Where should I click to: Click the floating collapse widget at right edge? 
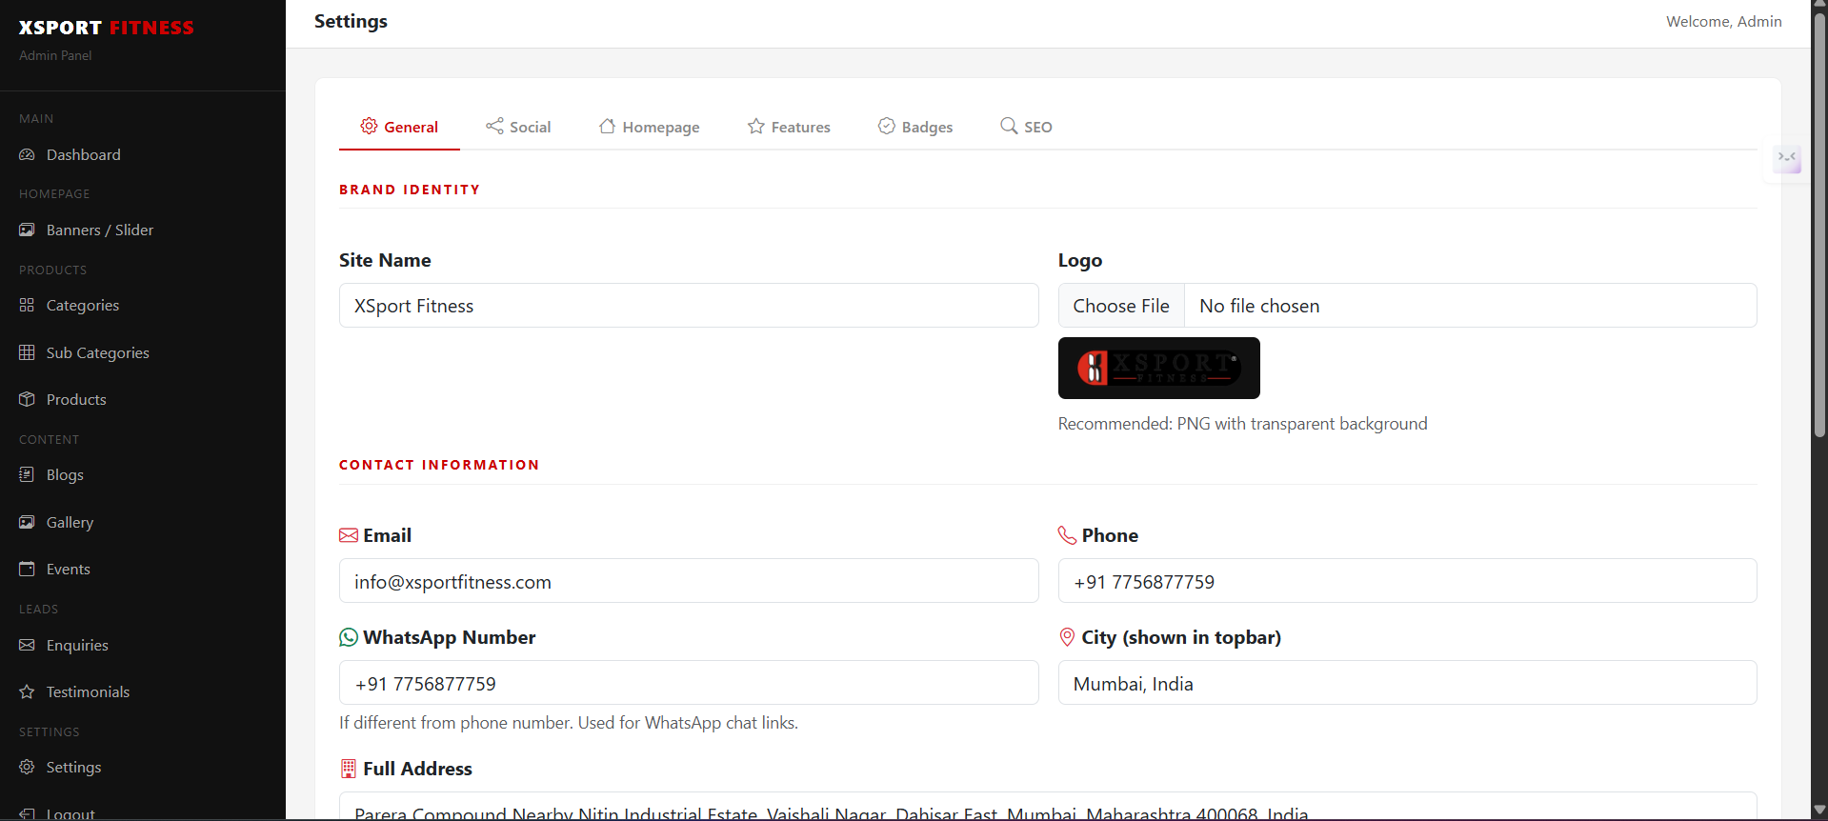[1787, 157]
